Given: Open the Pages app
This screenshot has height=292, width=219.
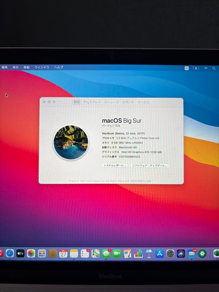Looking at the screenshot, I should coord(128,253).
